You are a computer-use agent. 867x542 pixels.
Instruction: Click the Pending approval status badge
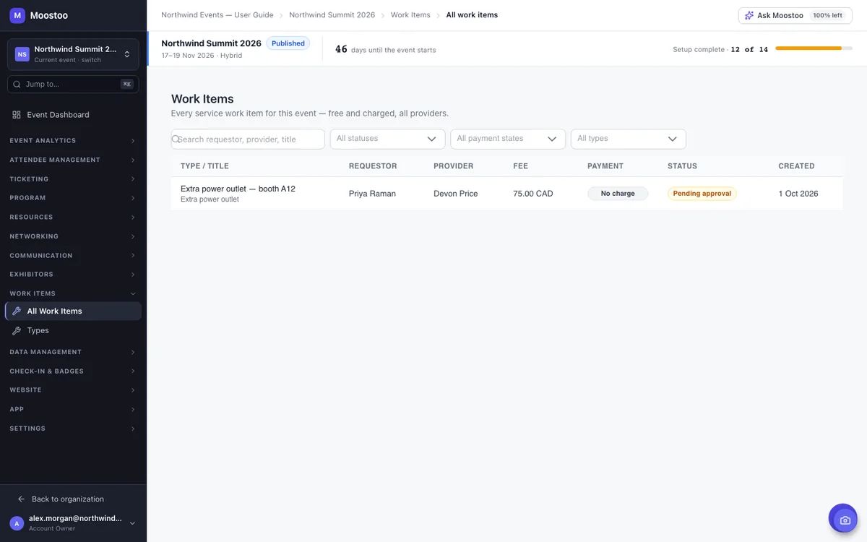[702, 194]
